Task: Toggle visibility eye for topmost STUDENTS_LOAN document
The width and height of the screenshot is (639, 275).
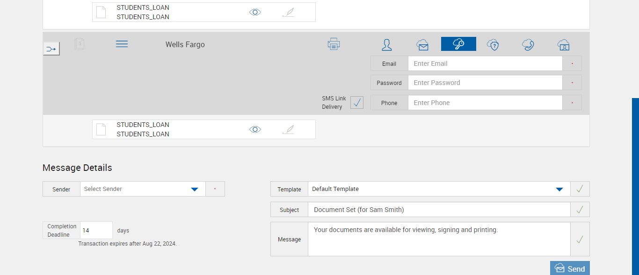Action: (x=255, y=12)
